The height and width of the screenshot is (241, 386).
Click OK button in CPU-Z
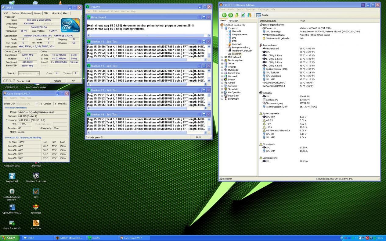(x=74, y=81)
